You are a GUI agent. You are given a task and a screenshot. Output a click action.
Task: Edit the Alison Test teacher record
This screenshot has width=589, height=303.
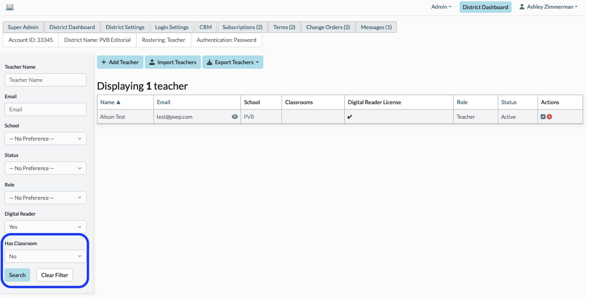click(x=543, y=117)
